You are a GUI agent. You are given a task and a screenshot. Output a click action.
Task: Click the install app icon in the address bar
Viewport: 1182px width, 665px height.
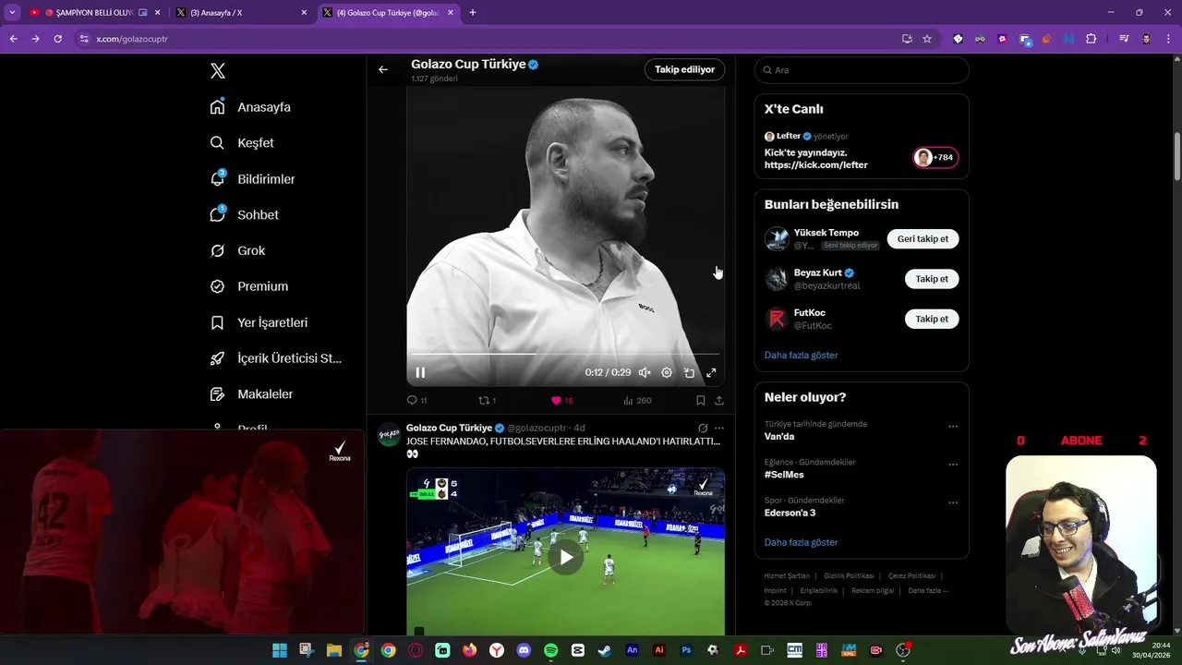click(907, 39)
